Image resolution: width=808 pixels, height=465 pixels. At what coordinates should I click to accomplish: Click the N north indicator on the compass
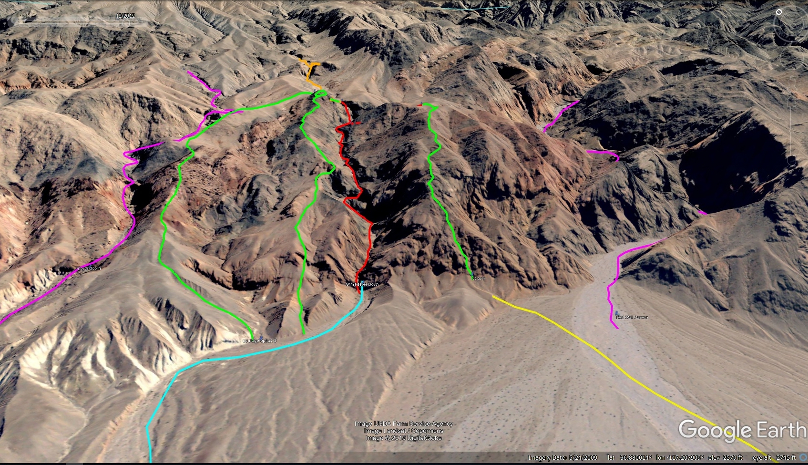779,12
